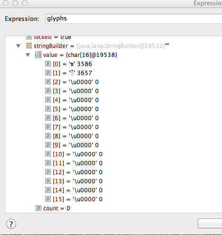The image size is (222, 235).
Task: Click the field icon of row [3]
Action: 48,91
